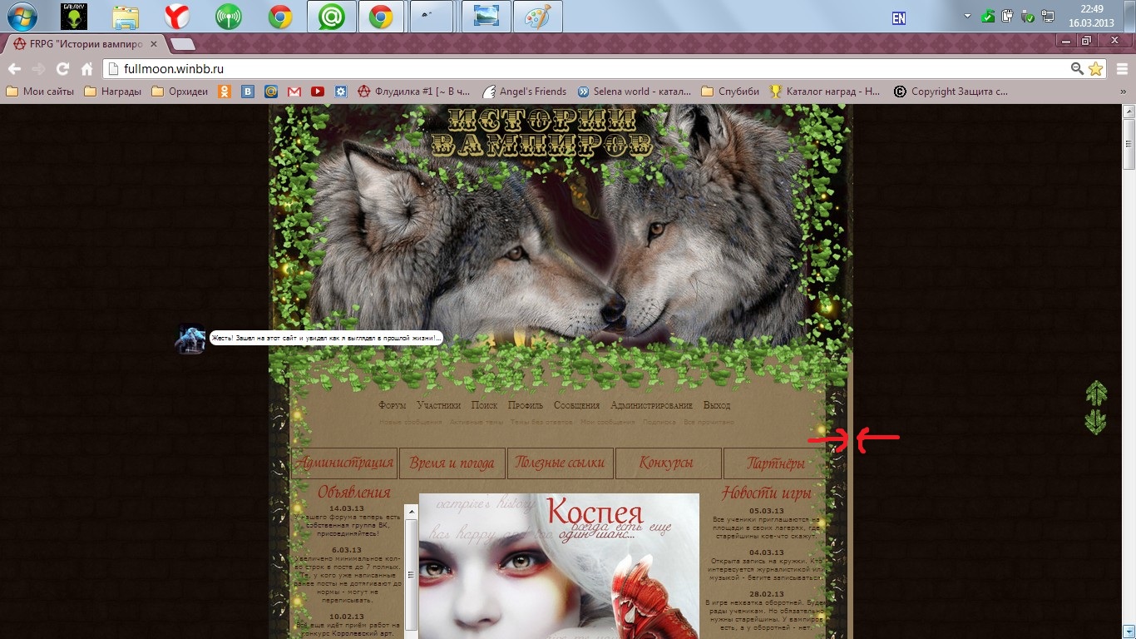This screenshot has height=639, width=1136.
Task: Go to the browser home page icon
Action: click(x=86, y=69)
